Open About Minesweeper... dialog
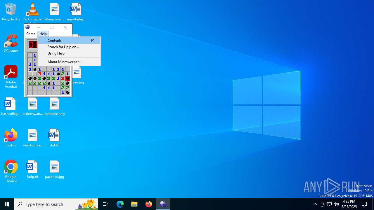 pos(69,62)
